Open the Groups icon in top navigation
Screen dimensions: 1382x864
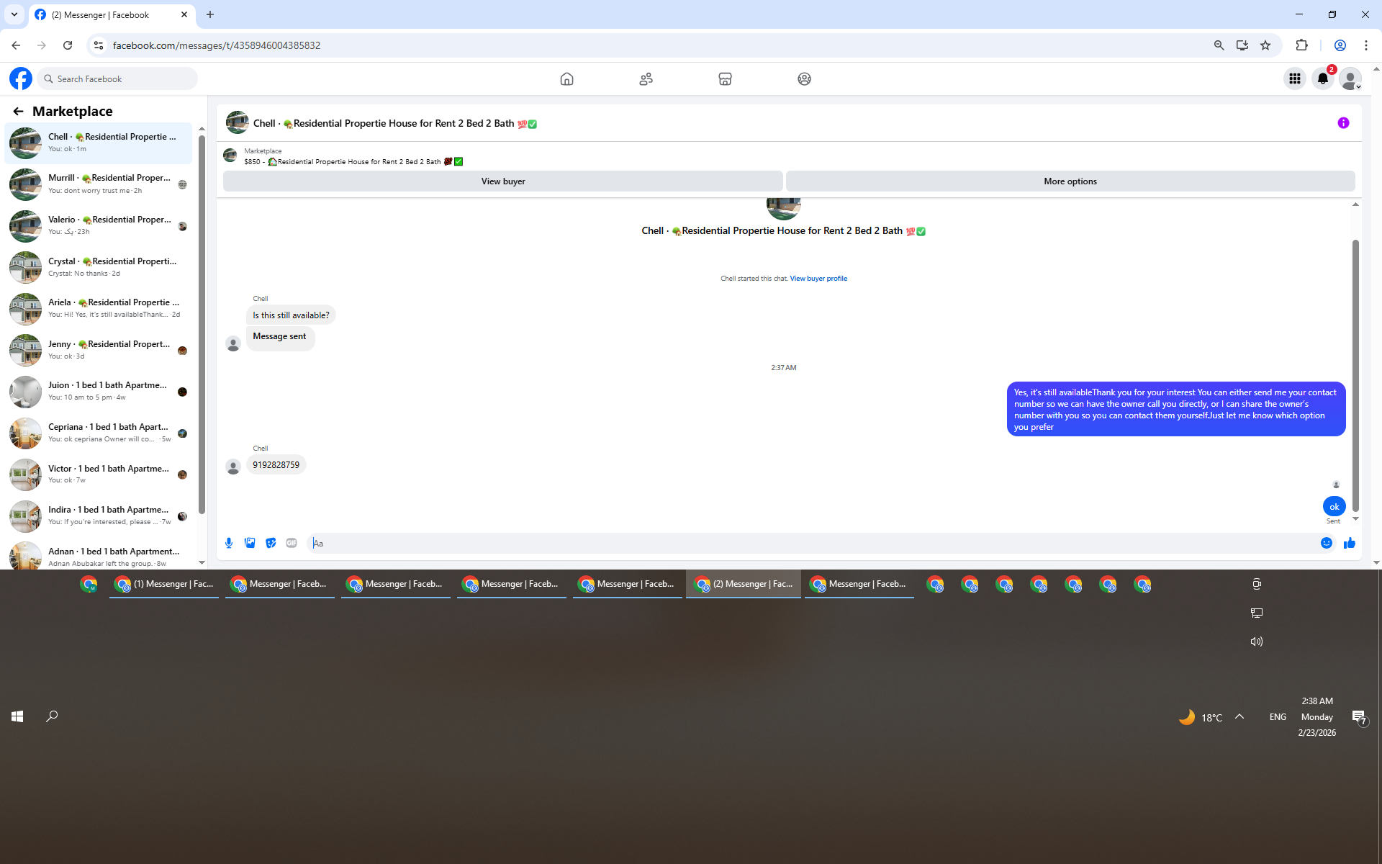[804, 79]
